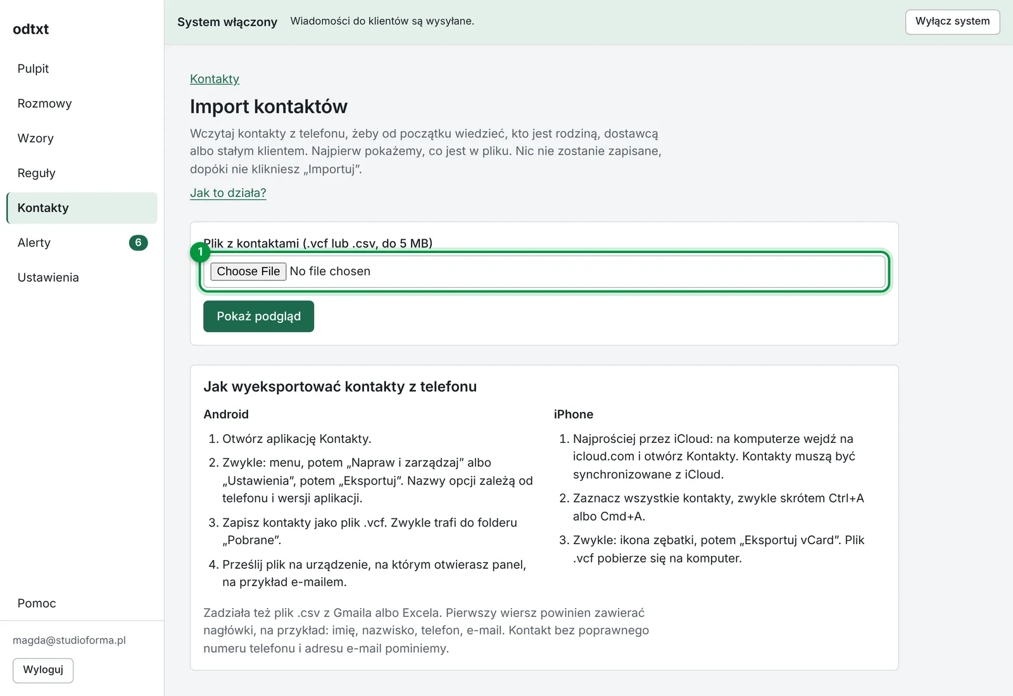Click the intro paragraph starting 'Wczytaj kontakty z telefonu'
The height and width of the screenshot is (696, 1013).
tap(425, 151)
